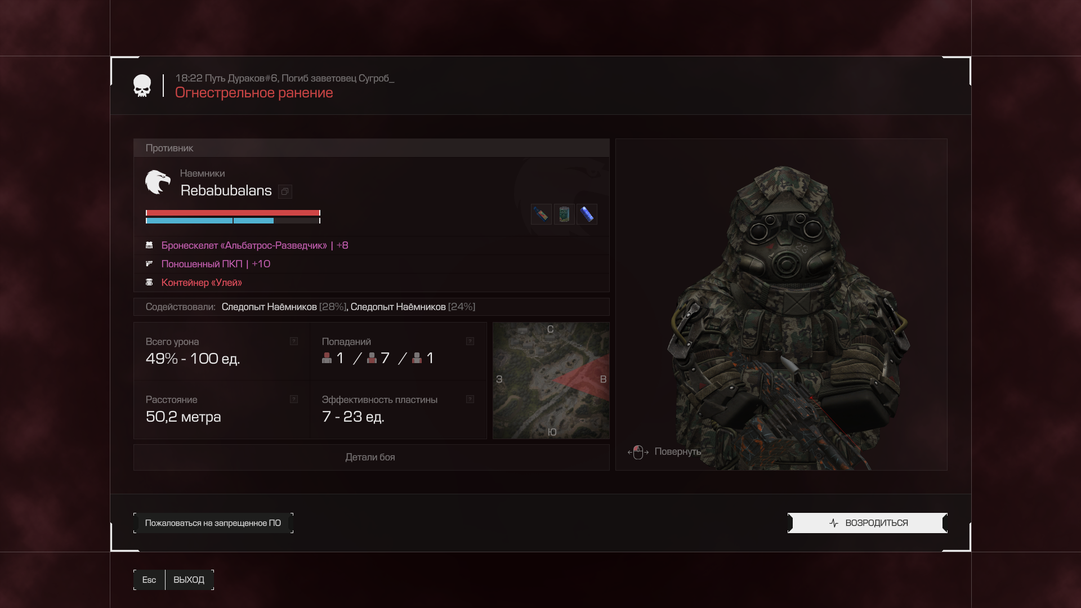
Task: Click the container icon beside Контейнер «Улей»
Action: (149, 282)
